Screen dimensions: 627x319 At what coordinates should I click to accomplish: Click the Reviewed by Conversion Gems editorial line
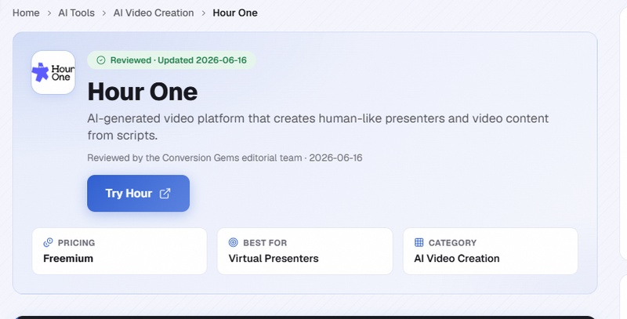coord(225,158)
